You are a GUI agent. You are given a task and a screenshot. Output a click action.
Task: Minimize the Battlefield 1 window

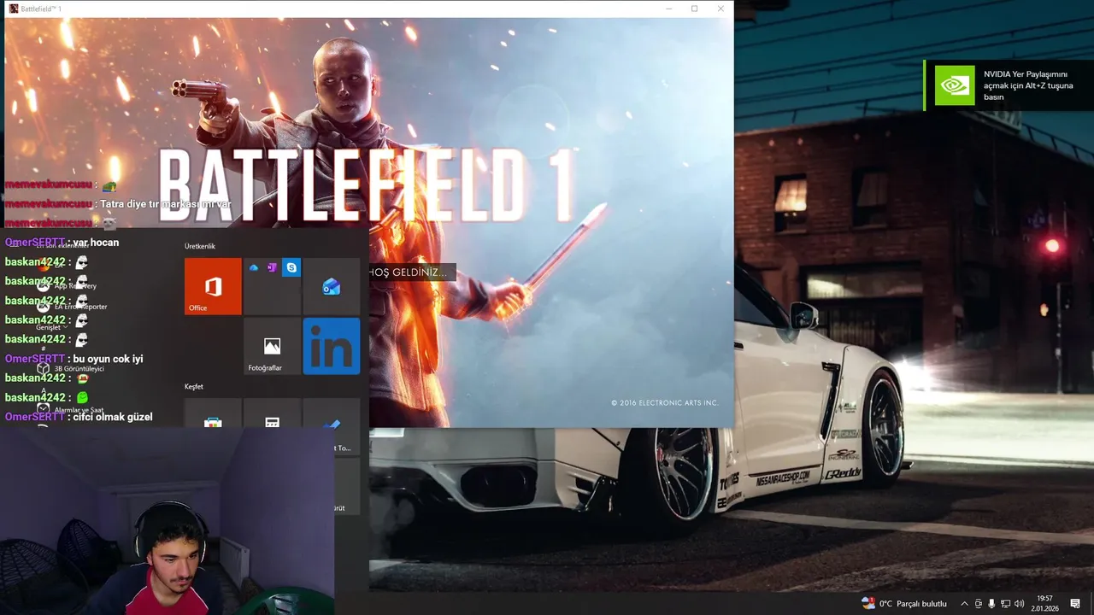[x=668, y=9]
